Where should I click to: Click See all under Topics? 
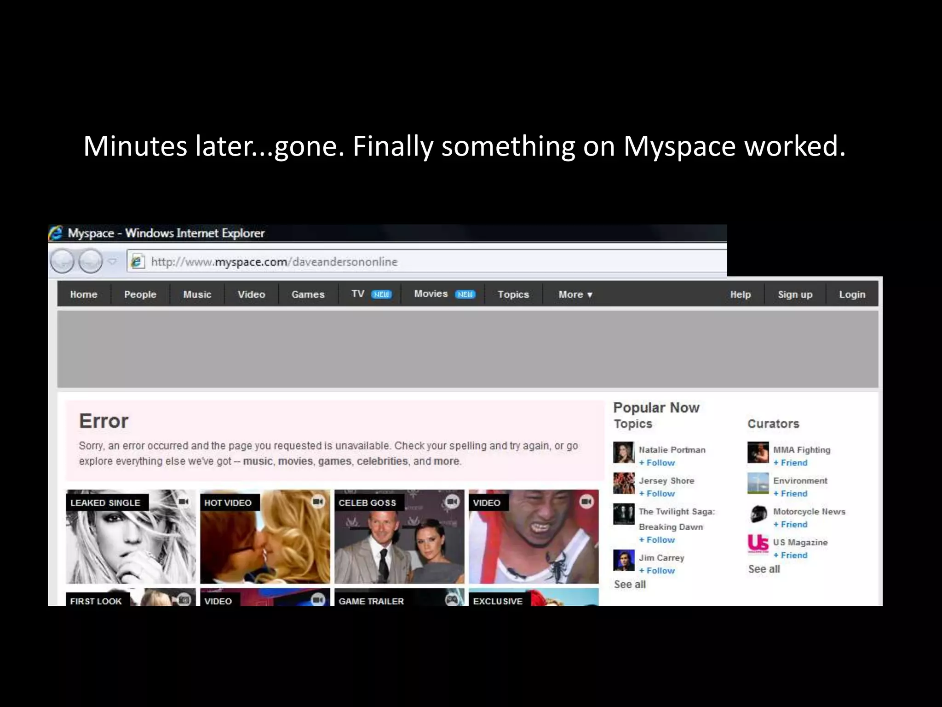(x=630, y=585)
